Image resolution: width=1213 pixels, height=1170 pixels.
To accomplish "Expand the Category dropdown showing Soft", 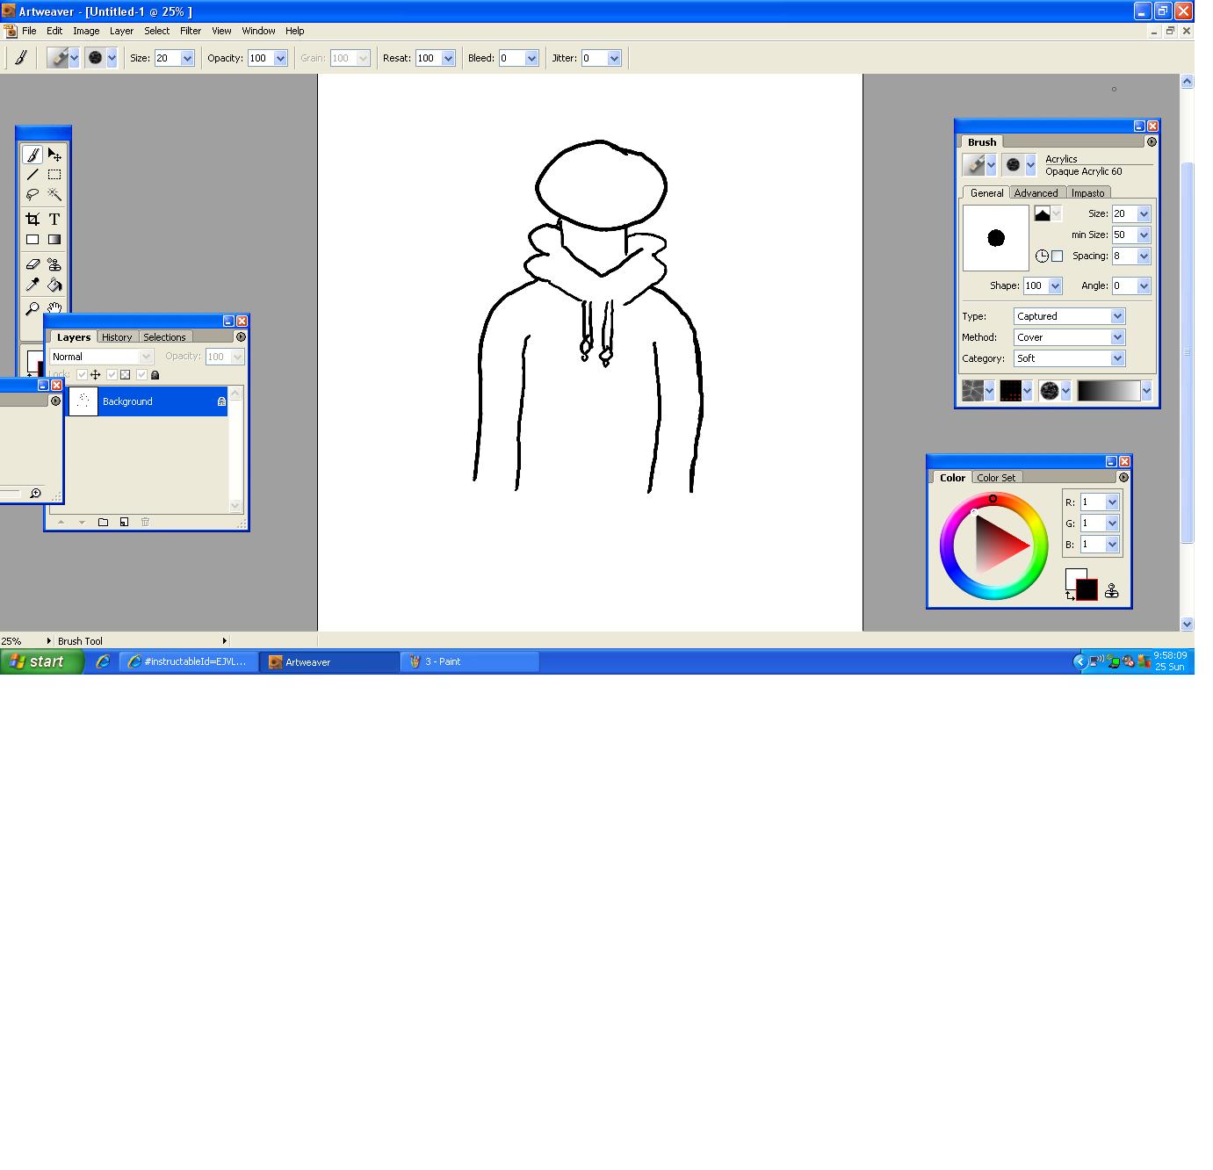I will (1069, 358).
